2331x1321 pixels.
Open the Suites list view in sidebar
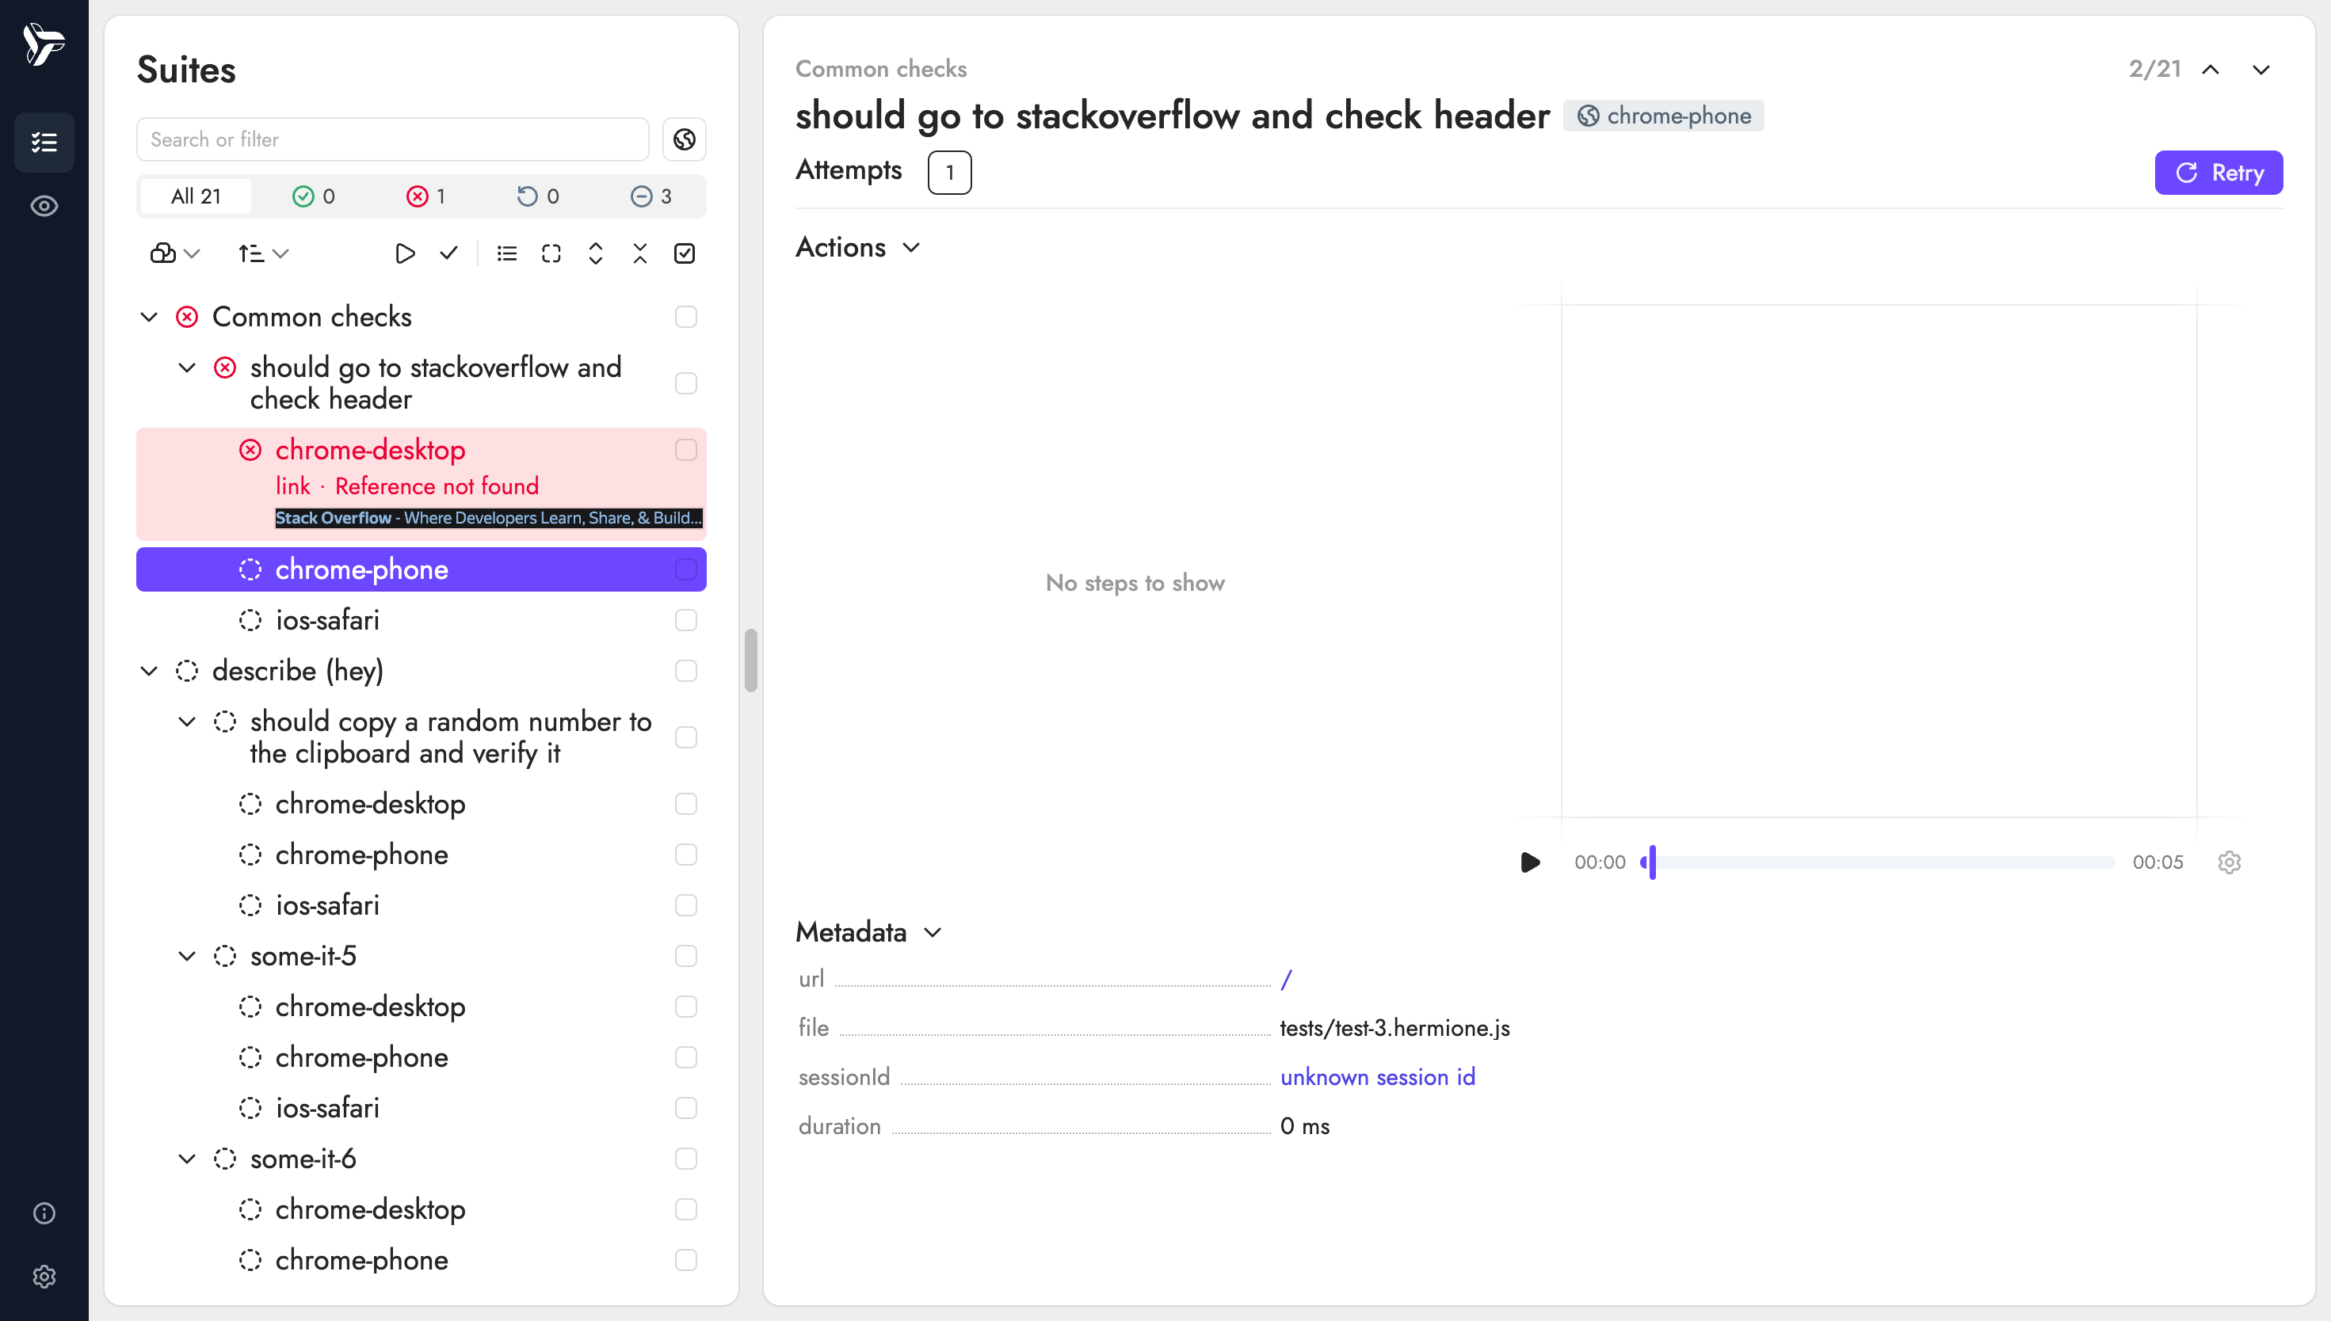point(44,143)
